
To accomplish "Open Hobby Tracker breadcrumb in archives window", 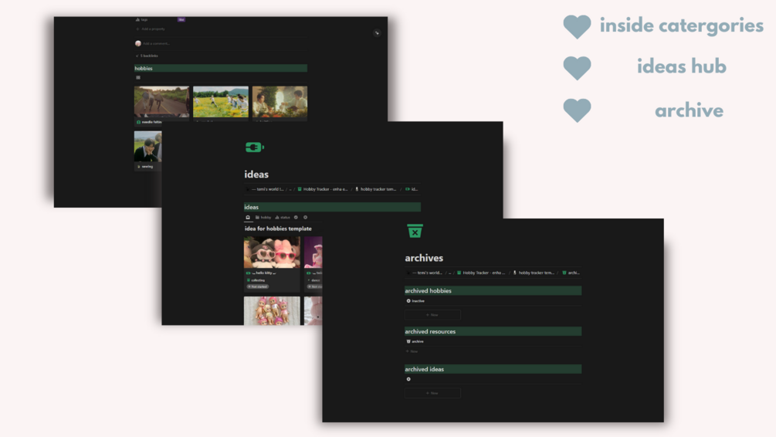I will click(x=481, y=273).
